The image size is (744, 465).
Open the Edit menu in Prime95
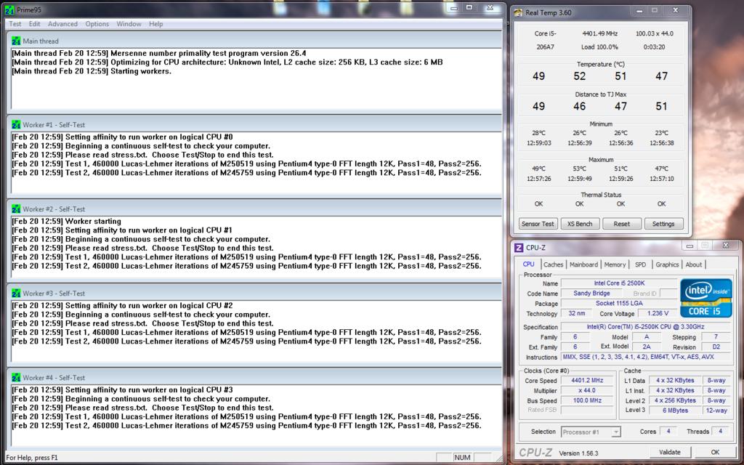click(34, 24)
